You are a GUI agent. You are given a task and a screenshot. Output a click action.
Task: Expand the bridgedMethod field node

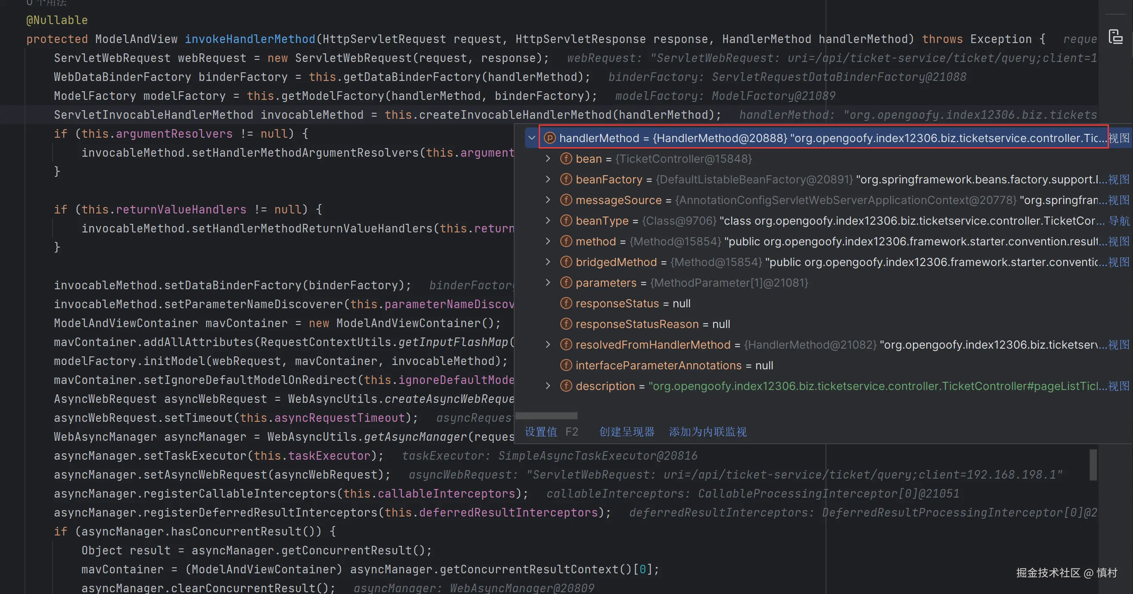548,262
